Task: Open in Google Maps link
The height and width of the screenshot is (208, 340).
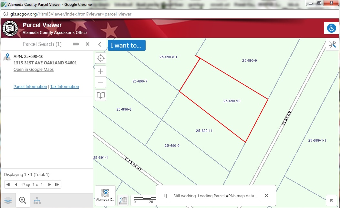Action: click(x=34, y=69)
